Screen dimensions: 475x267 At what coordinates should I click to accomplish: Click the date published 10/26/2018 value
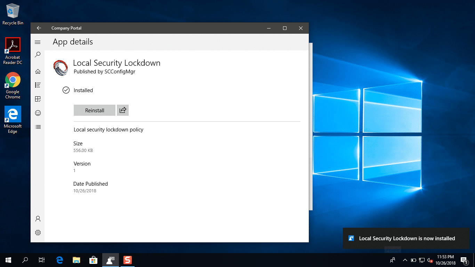(x=85, y=191)
